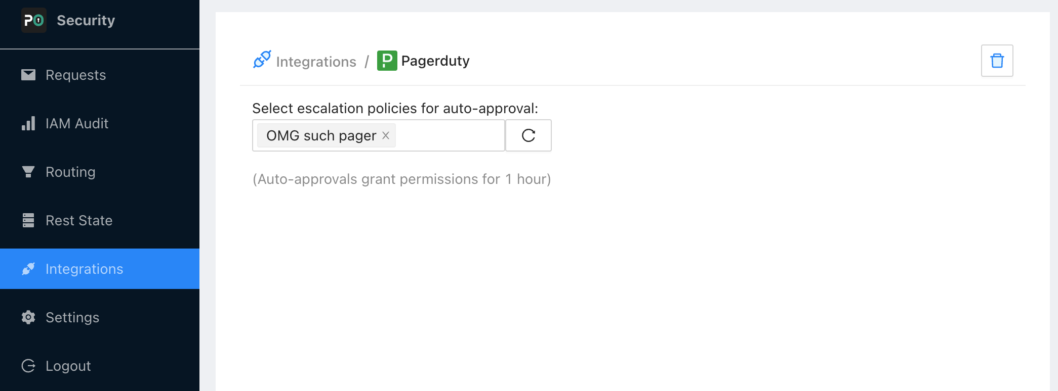Click the Routing funnel icon
The height and width of the screenshot is (391, 1058).
click(x=28, y=172)
